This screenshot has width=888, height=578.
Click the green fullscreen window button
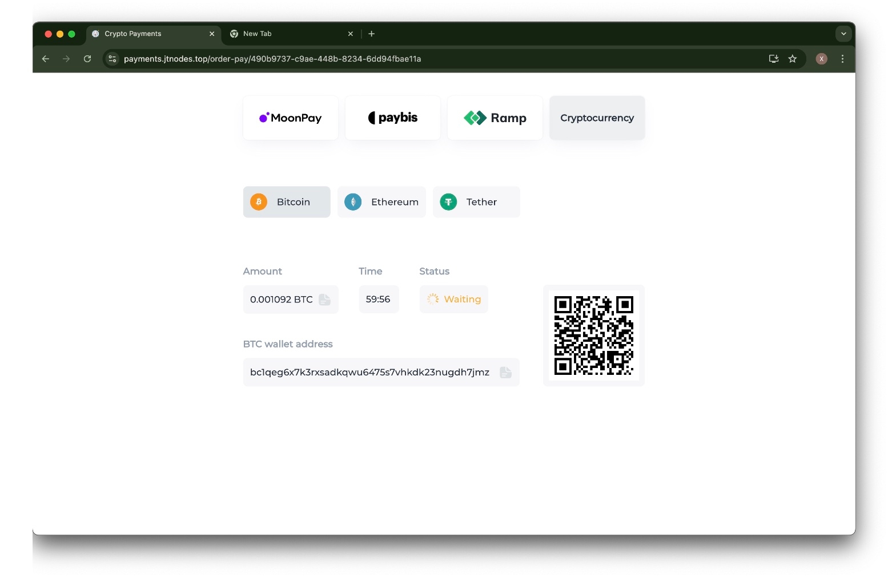pos(71,34)
